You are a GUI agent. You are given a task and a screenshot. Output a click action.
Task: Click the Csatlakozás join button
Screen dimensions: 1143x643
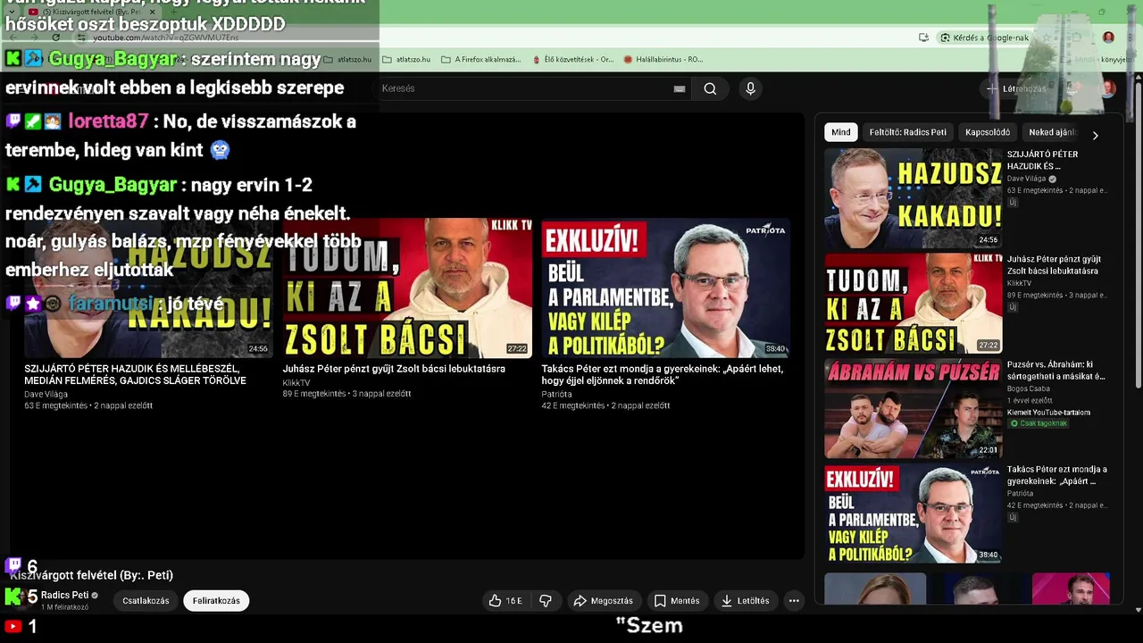(x=146, y=601)
